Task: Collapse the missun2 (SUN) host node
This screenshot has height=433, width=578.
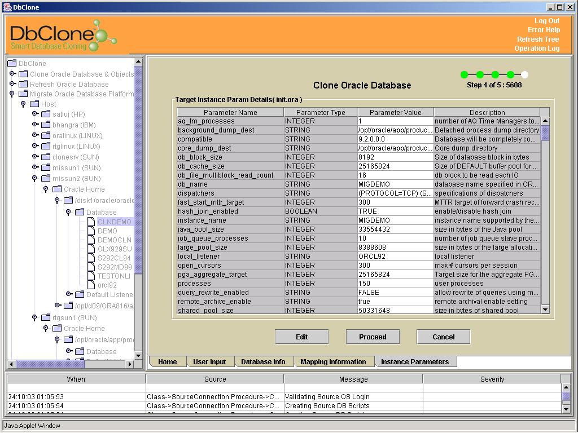Action: (x=34, y=178)
